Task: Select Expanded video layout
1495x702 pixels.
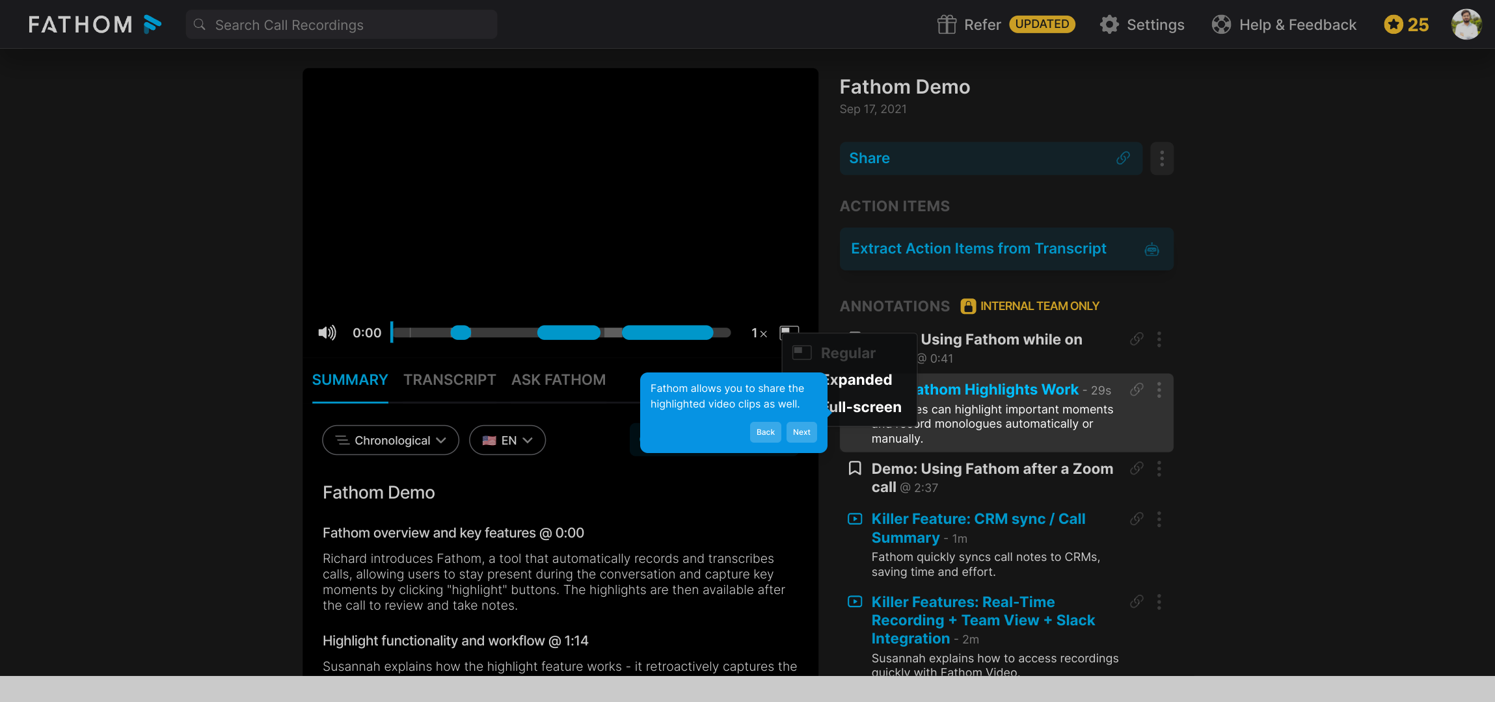Action: [x=859, y=380]
